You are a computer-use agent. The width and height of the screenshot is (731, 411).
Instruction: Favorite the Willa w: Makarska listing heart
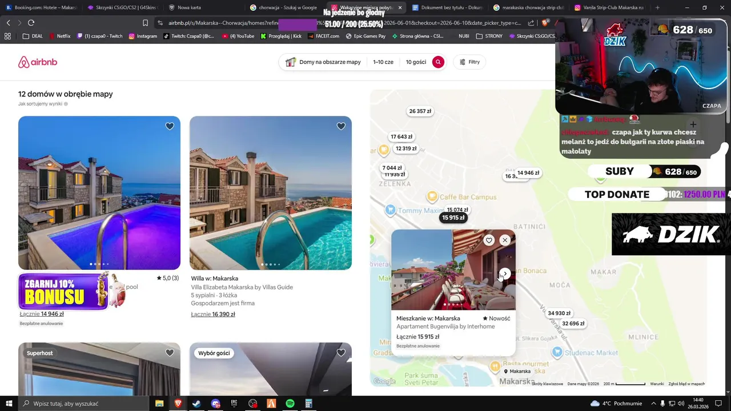click(x=341, y=126)
